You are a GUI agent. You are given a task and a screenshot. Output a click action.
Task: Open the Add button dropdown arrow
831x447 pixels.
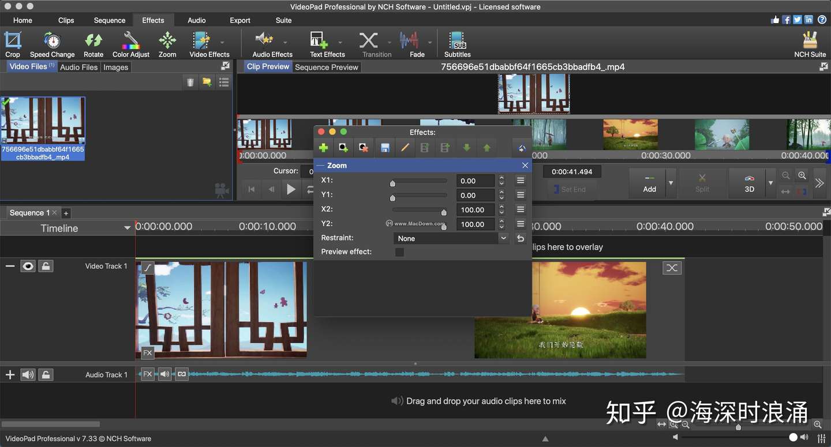[x=671, y=183]
